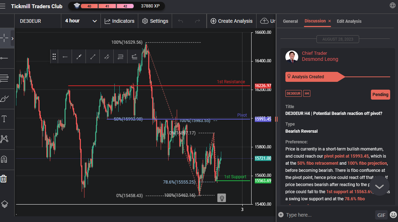Click the XP level progress bar
Image resolution: width=398 pixels, height=222 pixels.
click(107, 6)
